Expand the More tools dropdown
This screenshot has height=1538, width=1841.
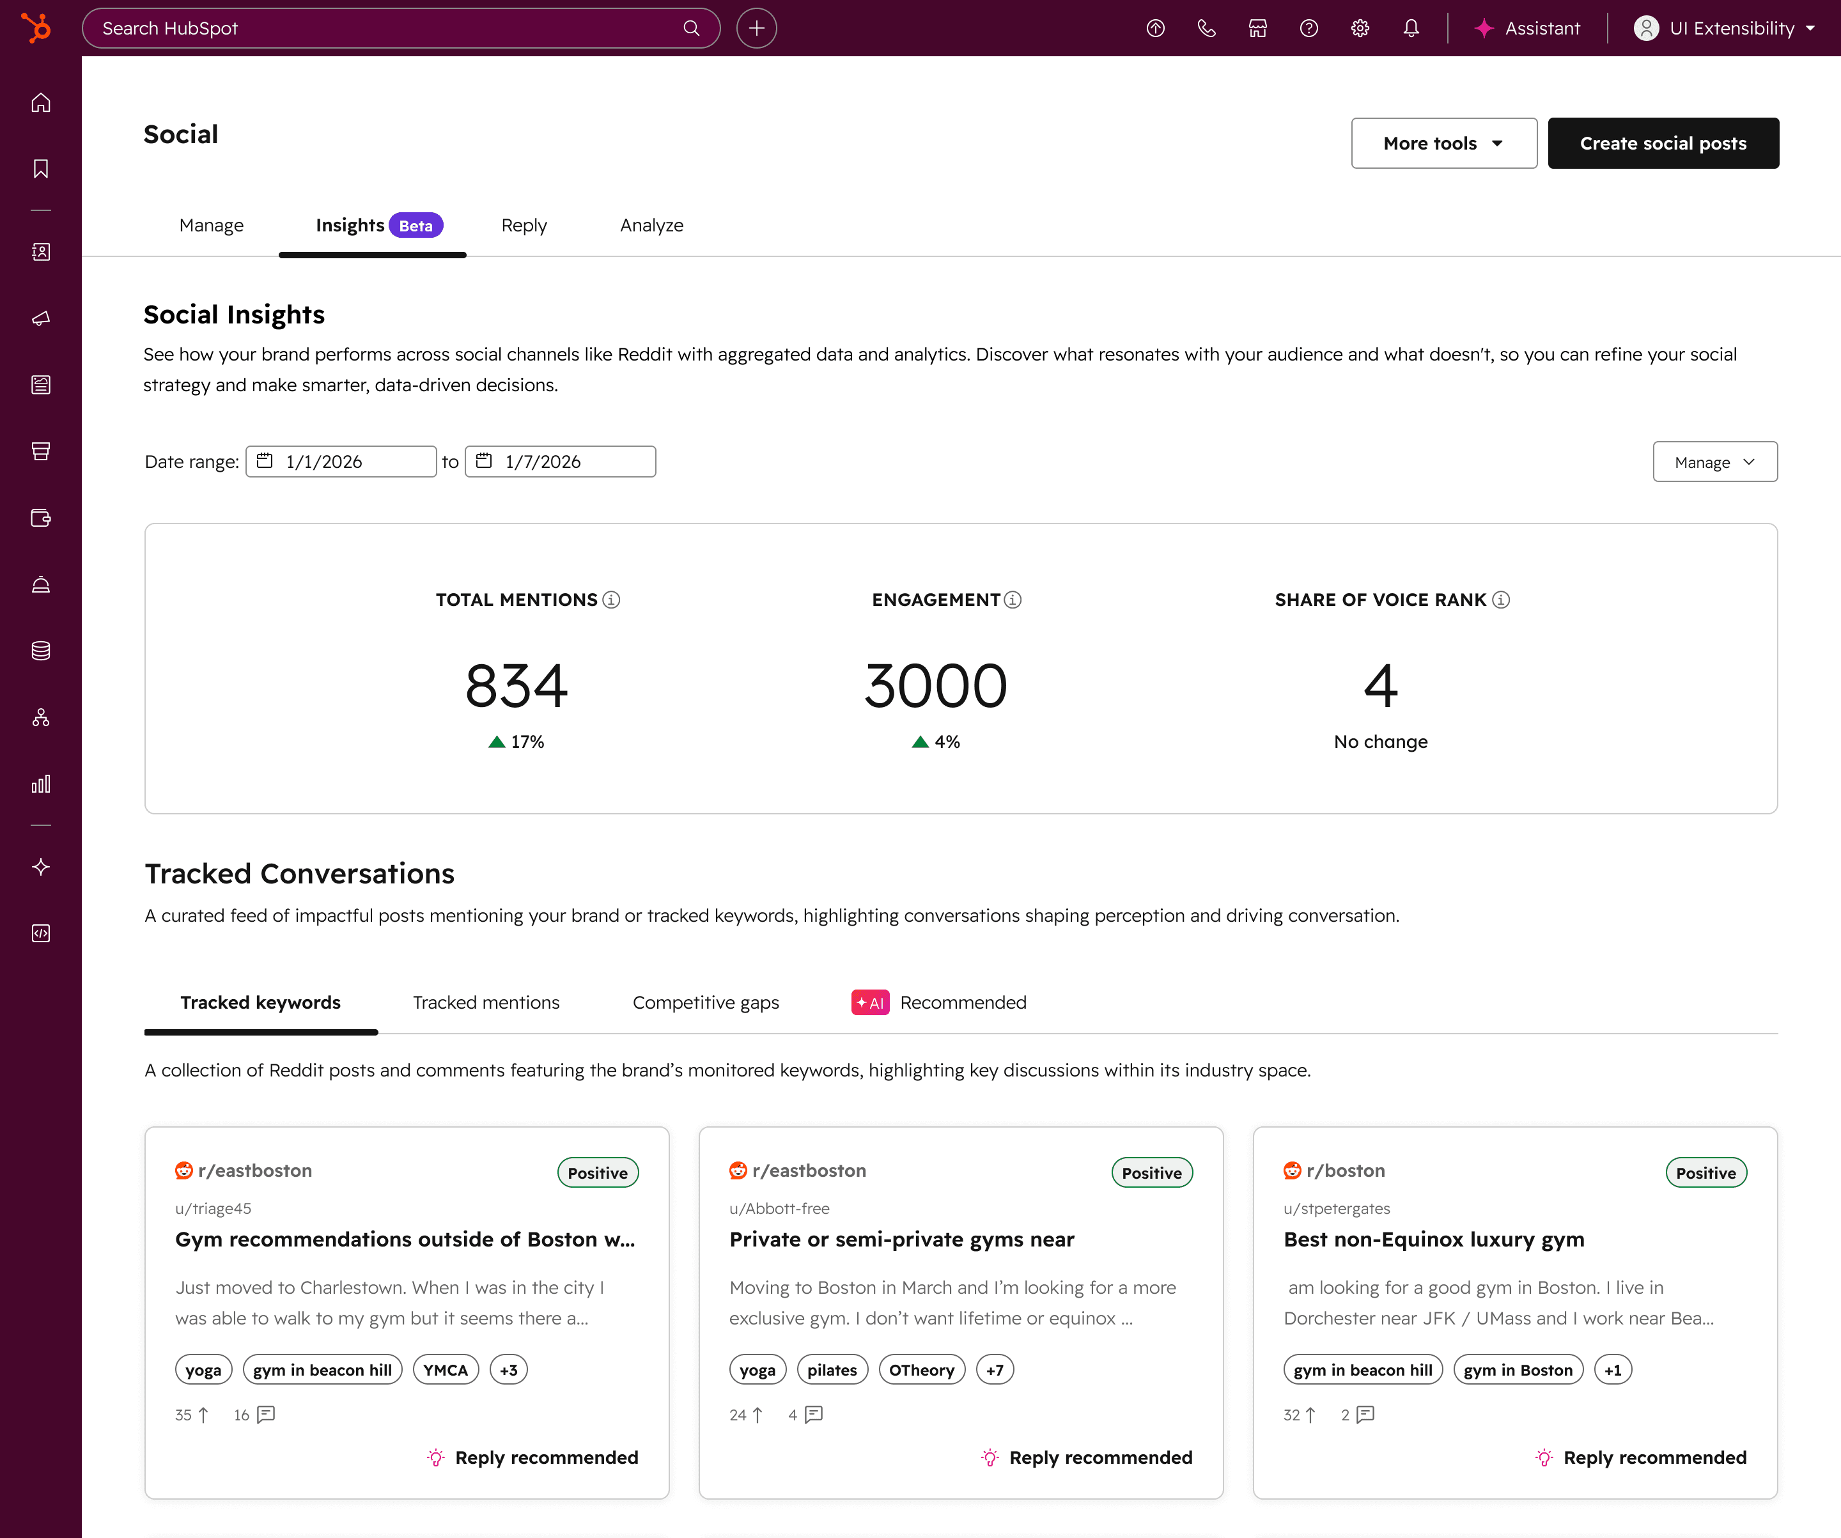1444,143
